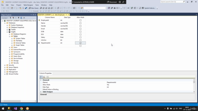Image resolution: width=198 pixels, height=111 pixels.
Task: Click Disconnect in the remote connection bar
Action: pyautogui.click(x=112, y=2)
